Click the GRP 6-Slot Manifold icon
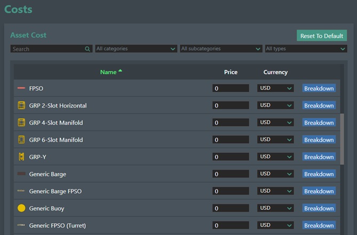Screen dimensions: 357x235 (21, 140)
